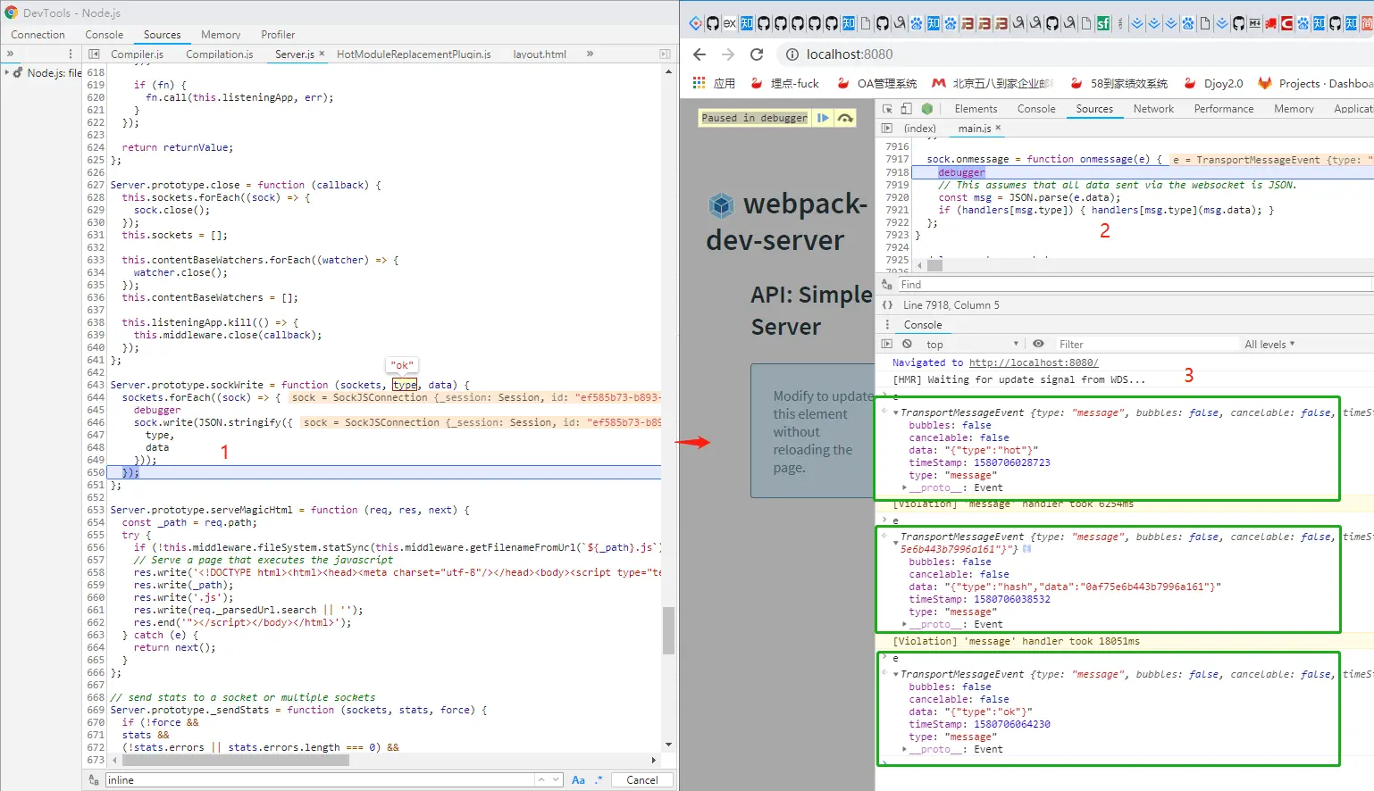Select the Compiler.js file tab
This screenshot has height=791, width=1374.
(x=137, y=54)
